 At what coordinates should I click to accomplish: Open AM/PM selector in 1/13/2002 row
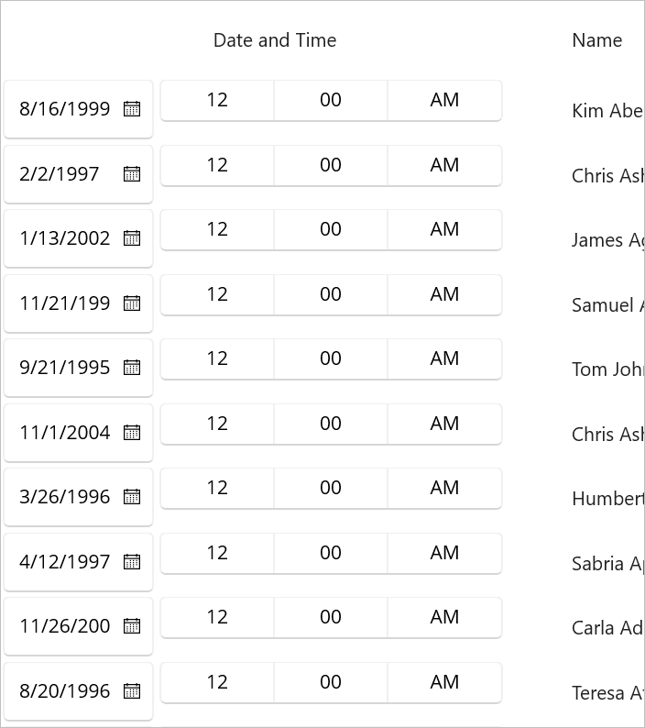point(444,229)
